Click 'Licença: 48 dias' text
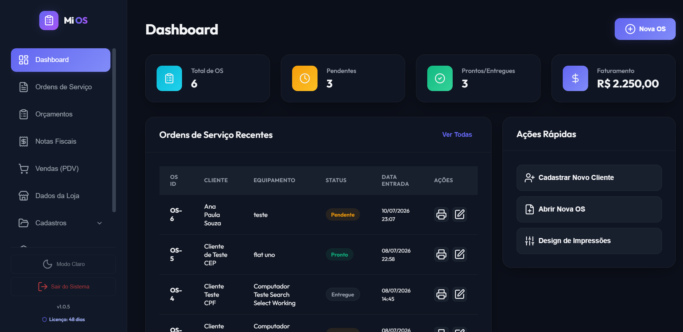 [x=67, y=320]
